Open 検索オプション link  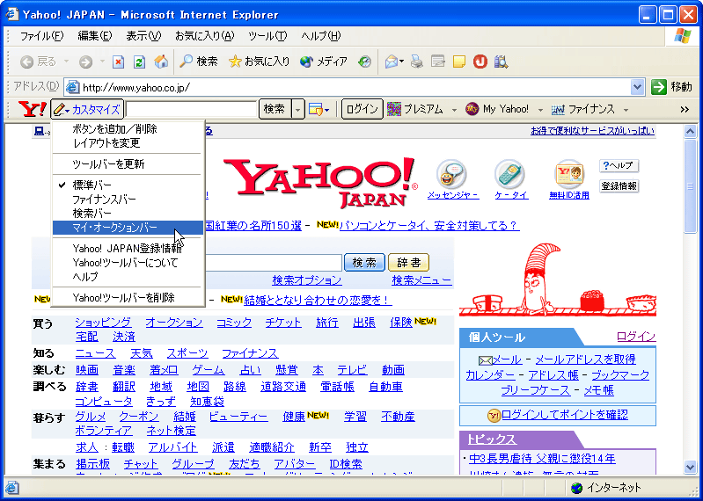307,280
